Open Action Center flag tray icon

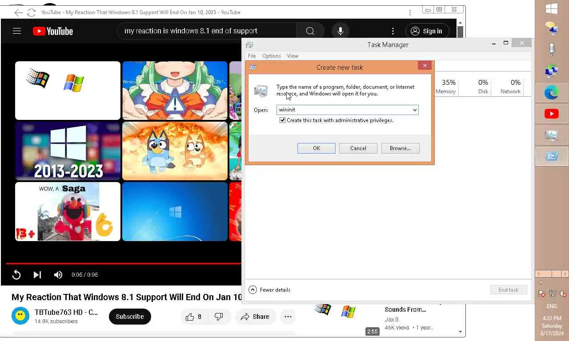point(542,293)
